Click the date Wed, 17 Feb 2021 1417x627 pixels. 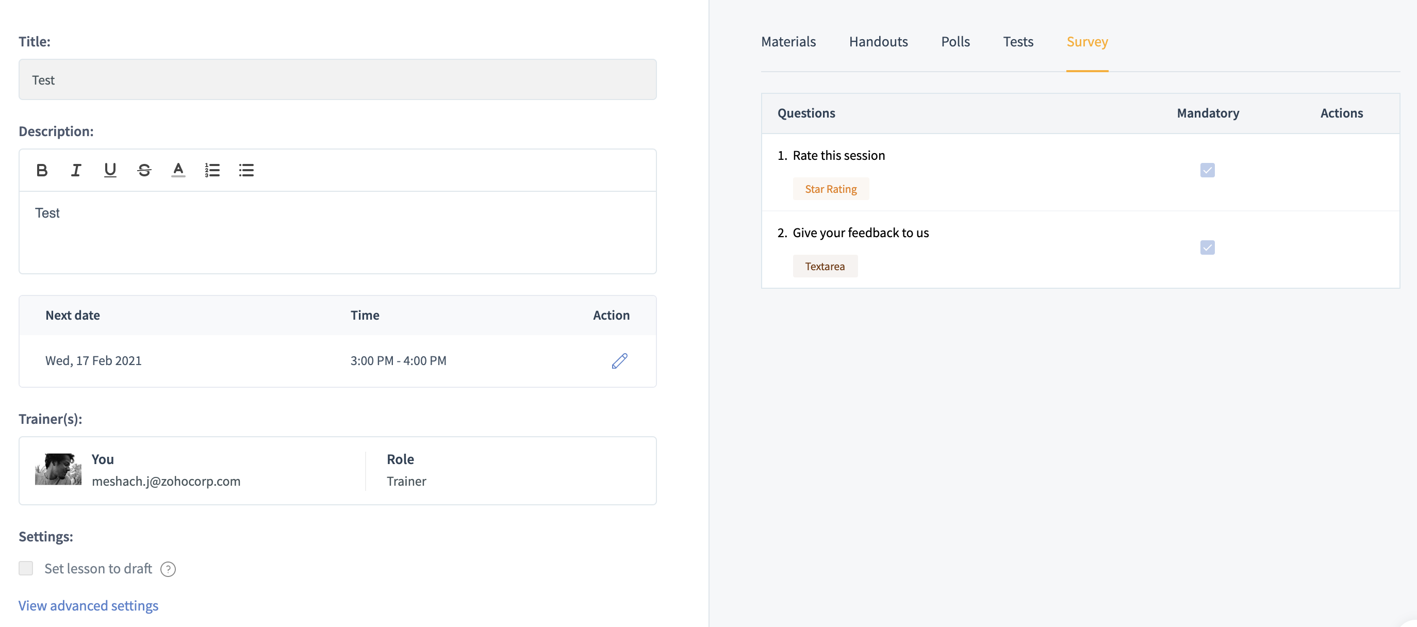tap(93, 361)
